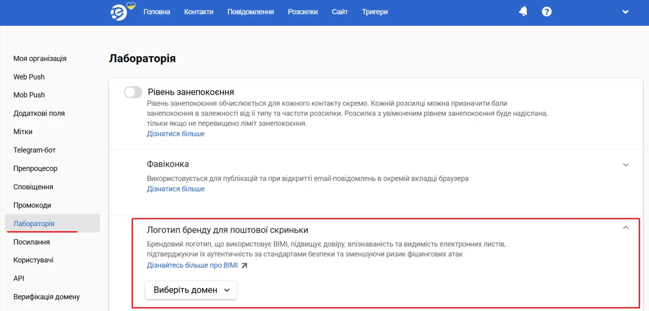
Task: Open Telegram-бот settings in the sidebar
Action: tap(34, 150)
